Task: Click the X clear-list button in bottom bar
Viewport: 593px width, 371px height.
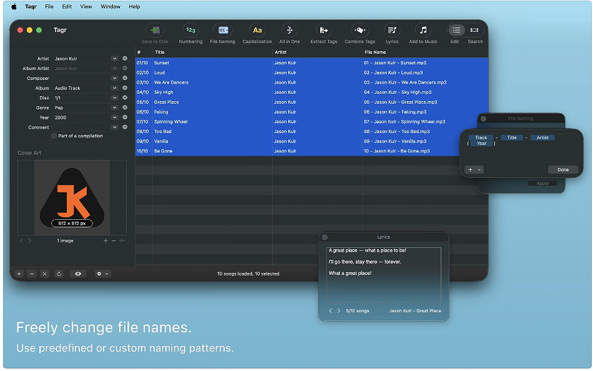Action: tap(44, 274)
